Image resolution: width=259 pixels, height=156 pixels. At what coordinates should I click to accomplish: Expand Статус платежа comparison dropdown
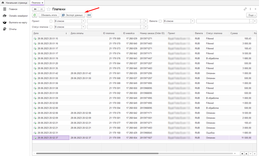[x=83, y=27]
